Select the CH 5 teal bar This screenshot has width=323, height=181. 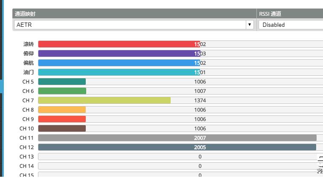[62, 82]
